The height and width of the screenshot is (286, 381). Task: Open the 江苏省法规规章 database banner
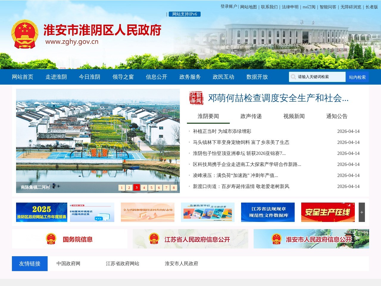tap(268, 212)
